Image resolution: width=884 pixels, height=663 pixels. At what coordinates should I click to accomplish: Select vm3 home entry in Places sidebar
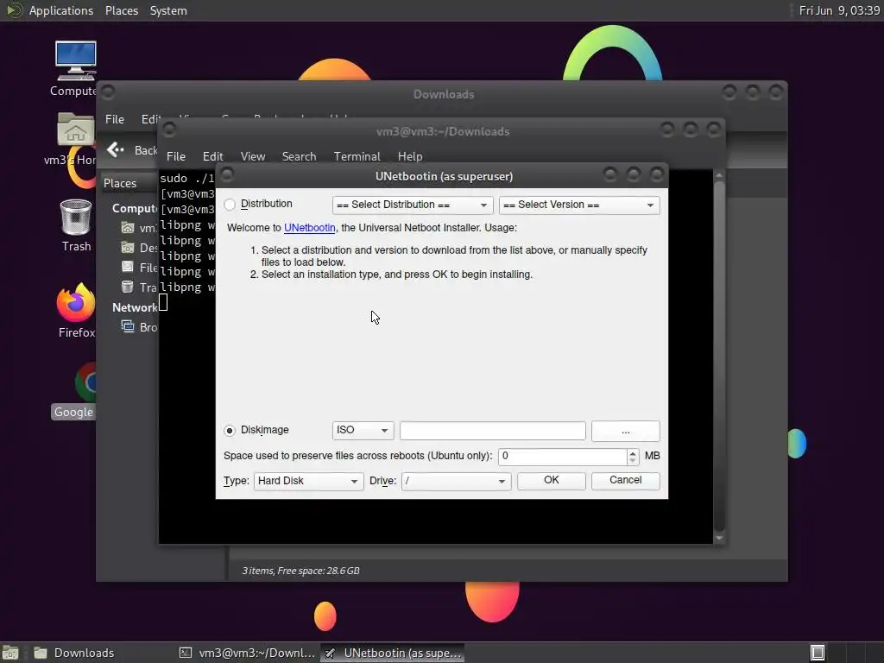(x=139, y=228)
